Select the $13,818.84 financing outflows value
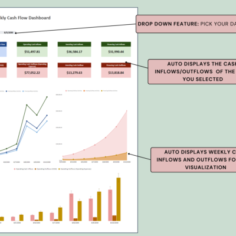 coord(116,73)
